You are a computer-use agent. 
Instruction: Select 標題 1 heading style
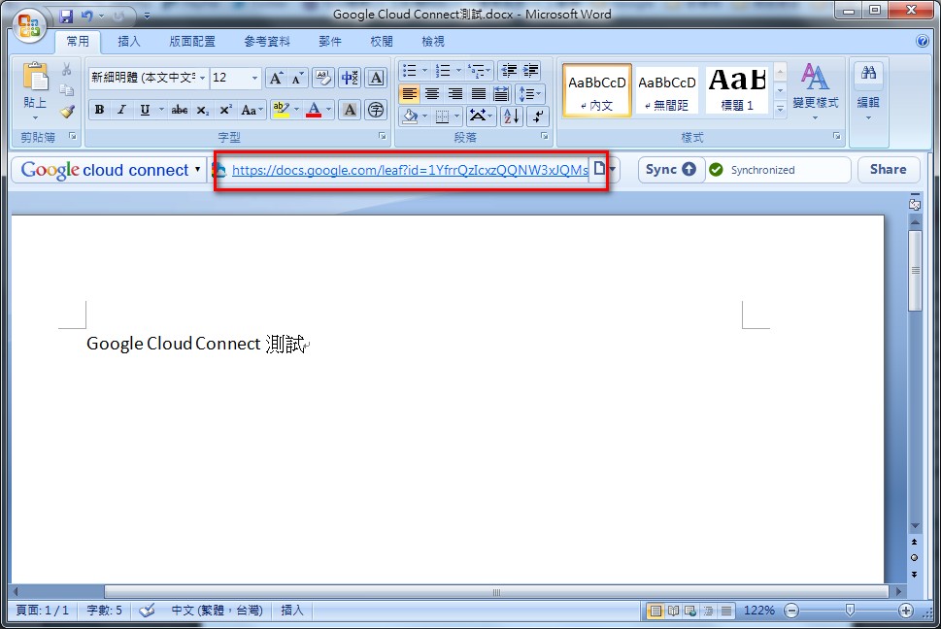(737, 90)
